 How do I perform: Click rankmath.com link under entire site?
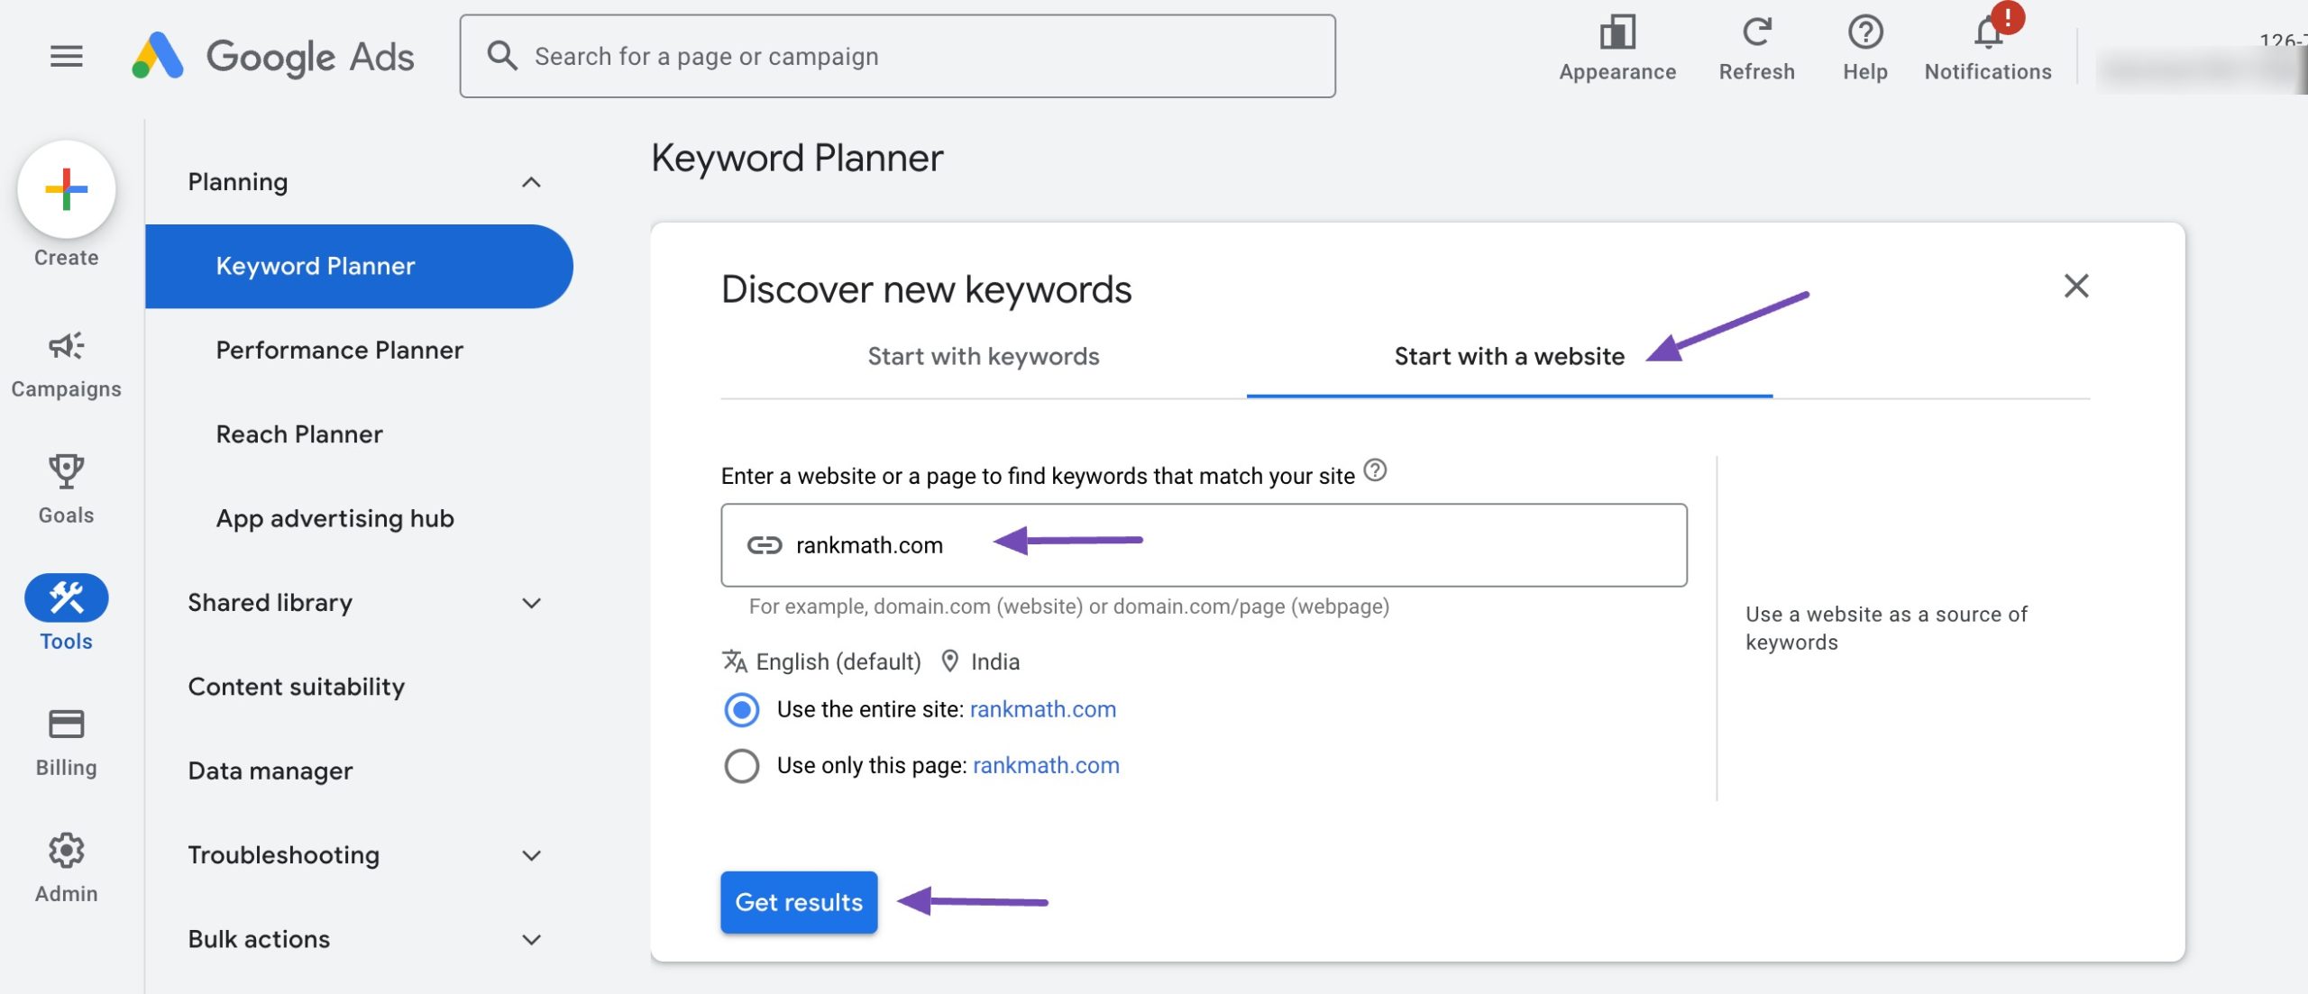click(1044, 707)
